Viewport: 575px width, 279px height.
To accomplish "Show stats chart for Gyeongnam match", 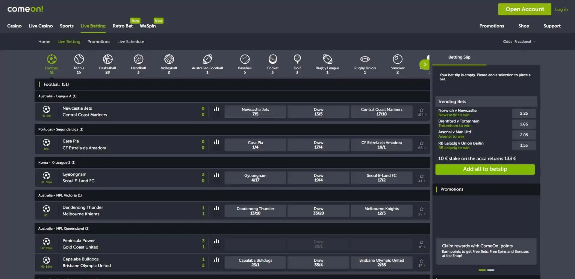I will click(217, 175).
